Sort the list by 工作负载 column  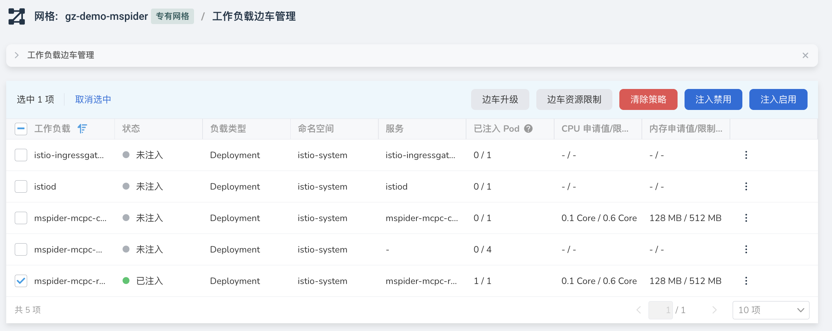tap(82, 129)
